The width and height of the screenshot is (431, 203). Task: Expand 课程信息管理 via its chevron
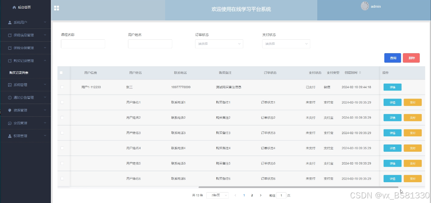click(45, 35)
